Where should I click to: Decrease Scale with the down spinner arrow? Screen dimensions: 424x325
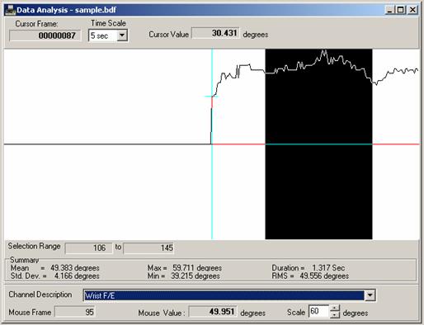click(x=335, y=314)
